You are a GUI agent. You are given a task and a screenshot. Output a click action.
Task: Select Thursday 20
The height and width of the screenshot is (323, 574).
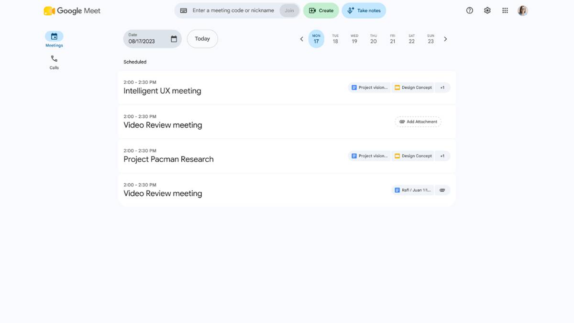(374, 39)
